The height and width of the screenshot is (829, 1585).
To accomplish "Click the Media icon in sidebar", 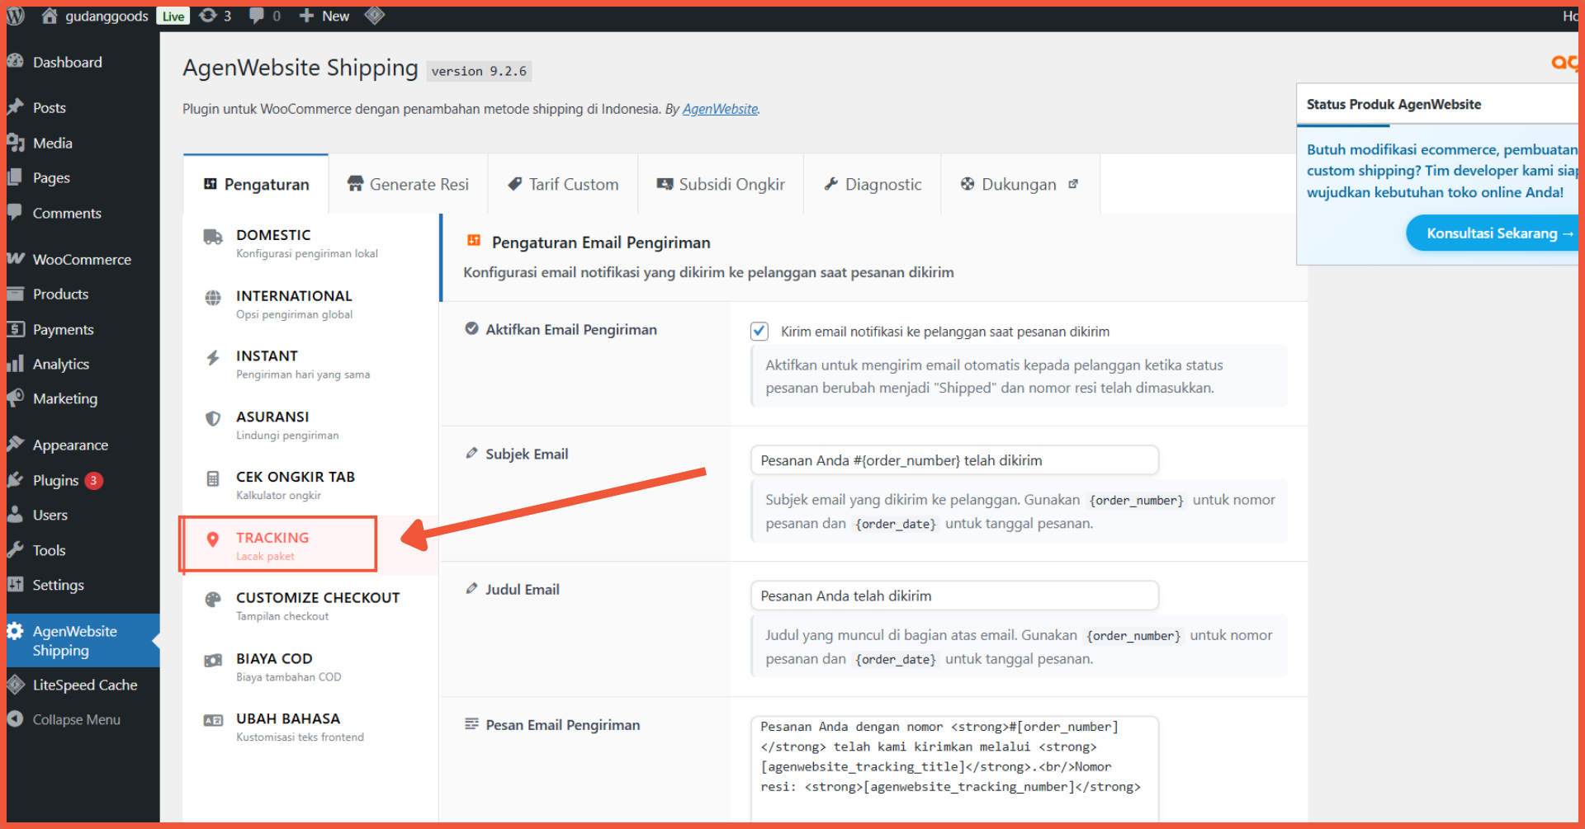I will 15,143.
